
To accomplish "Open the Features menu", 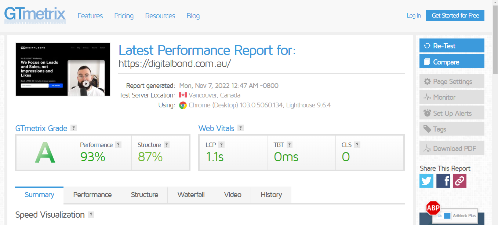I will pyautogui.click(x=90, y=16).
